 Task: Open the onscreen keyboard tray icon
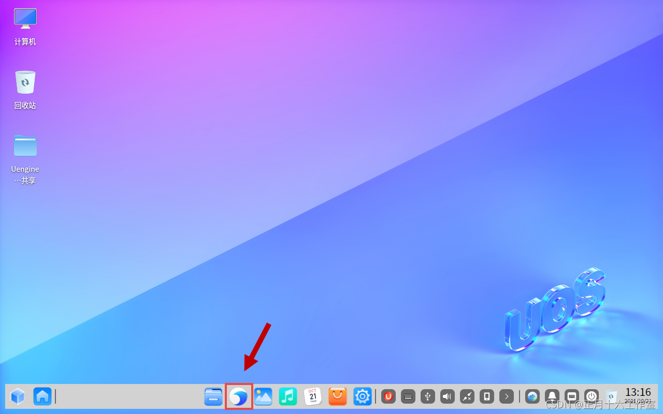pyautogui.click(x=408, y=397)
